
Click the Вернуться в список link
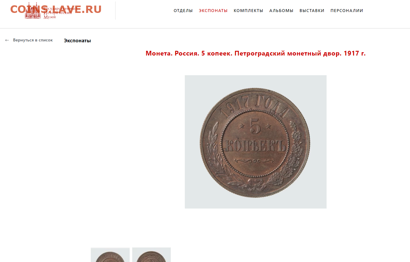[x=33, y=40]
